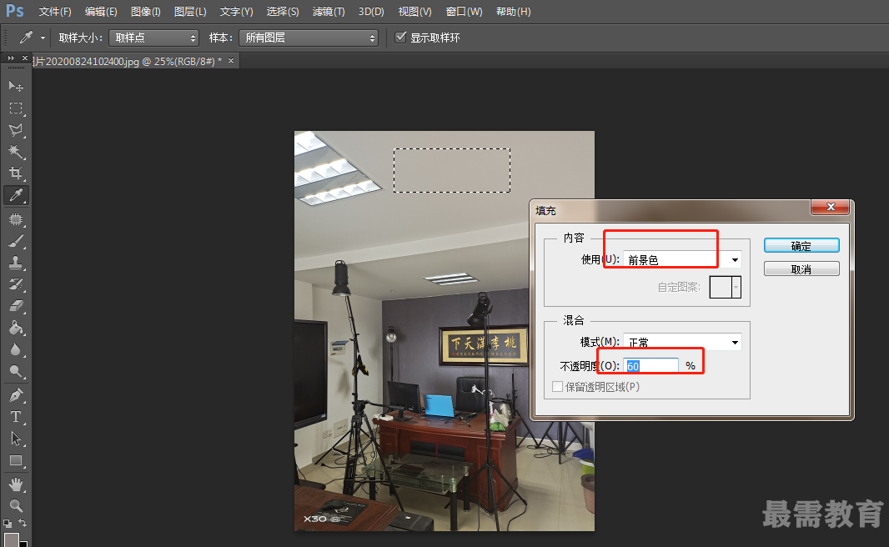Select the Move tool
The image size is (889, 547).
click(x=16, y=86)
